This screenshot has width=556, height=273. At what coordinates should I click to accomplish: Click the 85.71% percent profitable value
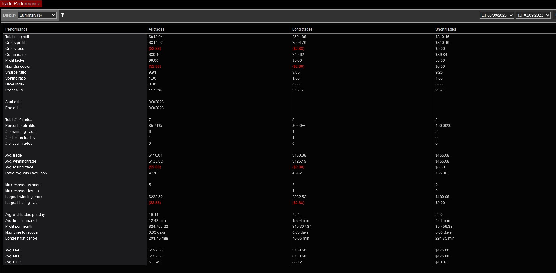pos(155,126)
